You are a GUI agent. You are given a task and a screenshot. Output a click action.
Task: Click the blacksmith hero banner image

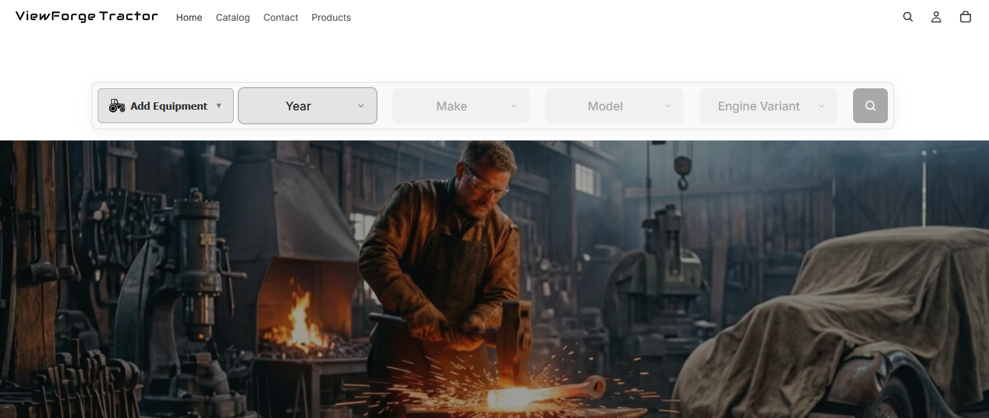pyautogui.click(x=494, y=279)
